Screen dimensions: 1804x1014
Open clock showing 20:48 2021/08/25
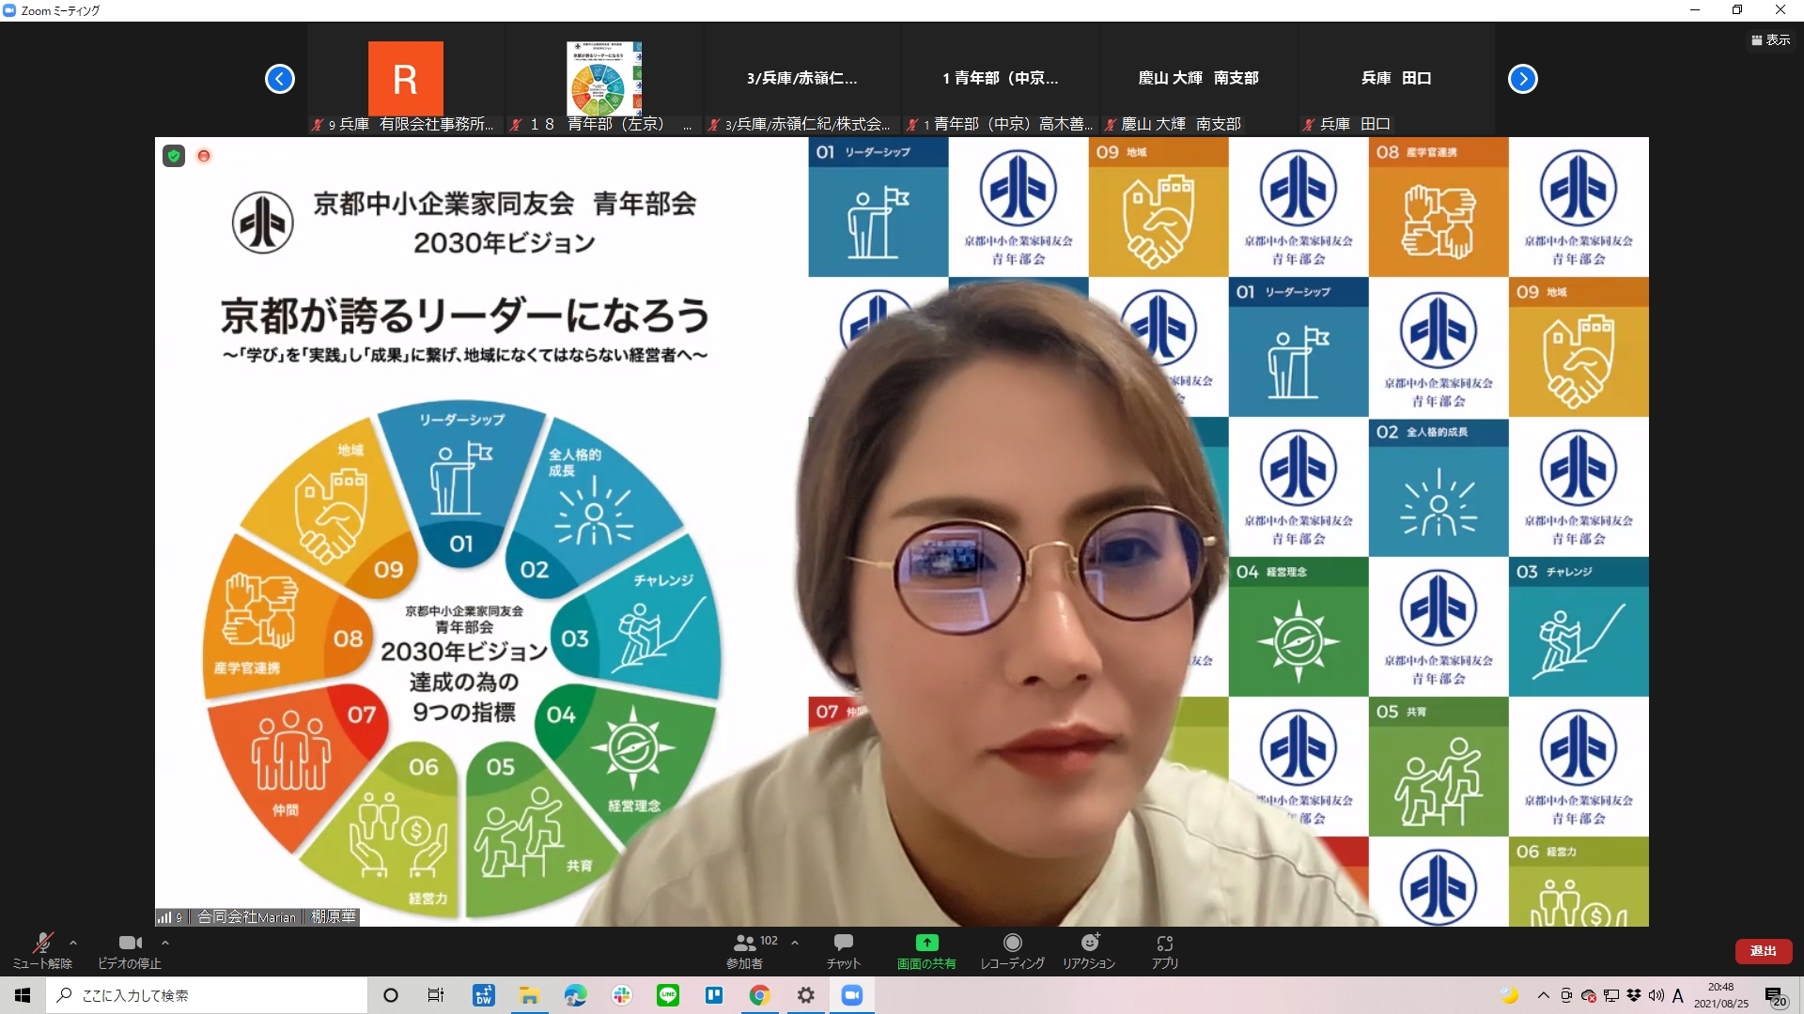1721,995
